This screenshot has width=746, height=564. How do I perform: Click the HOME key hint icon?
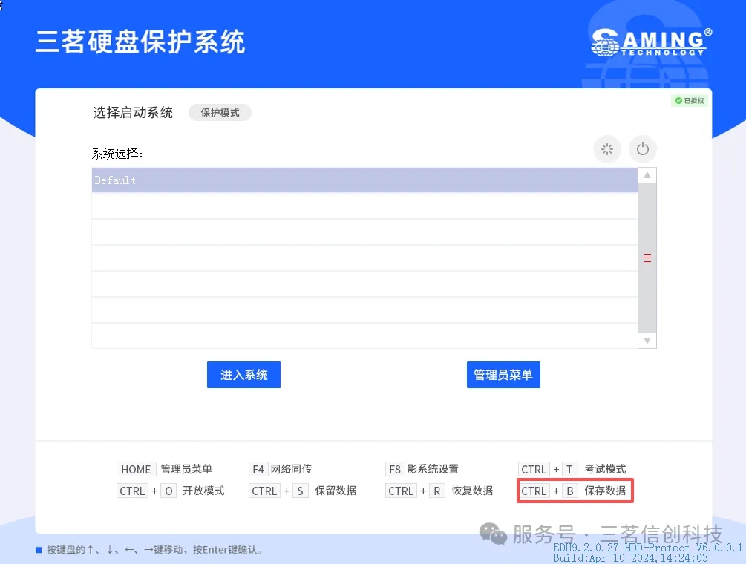point(136,469)
